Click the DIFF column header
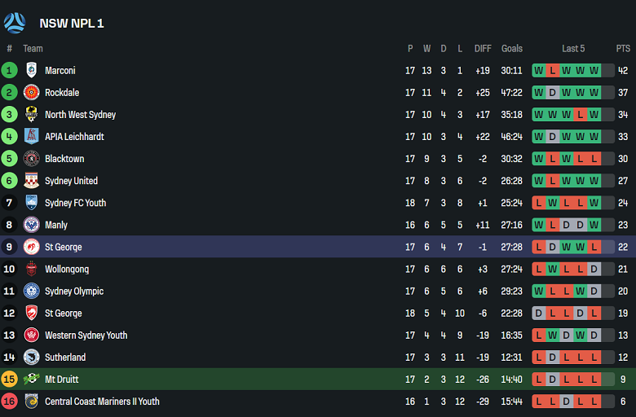Screen dimensions: 636x417 pyautogui.click(x=483, y=49)
